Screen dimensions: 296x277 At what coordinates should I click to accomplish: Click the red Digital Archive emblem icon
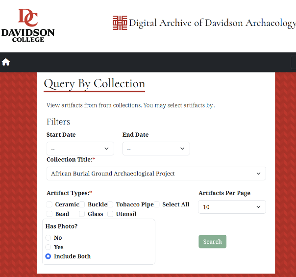pos(120,23)
